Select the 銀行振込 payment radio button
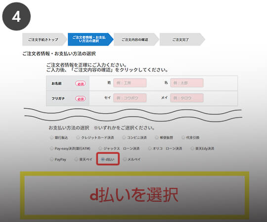The height and width of the screenshot is (222, 267). (x=51, y=137)
